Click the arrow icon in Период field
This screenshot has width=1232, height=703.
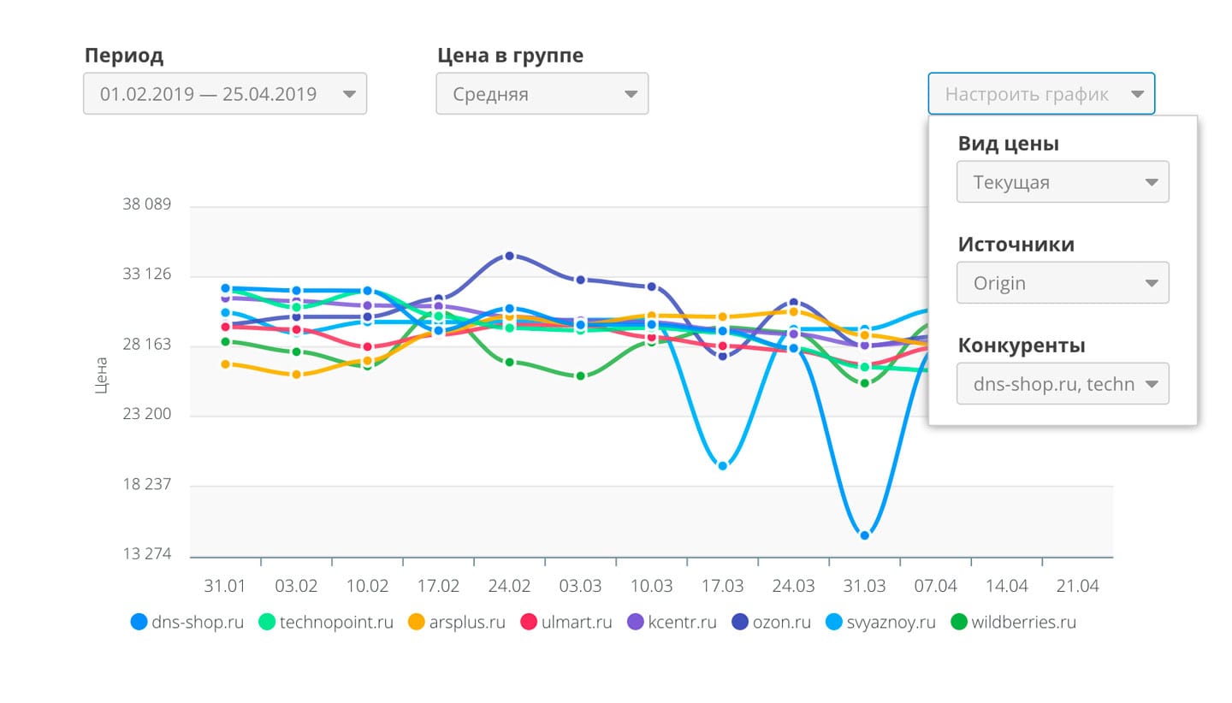coord(349,94)
